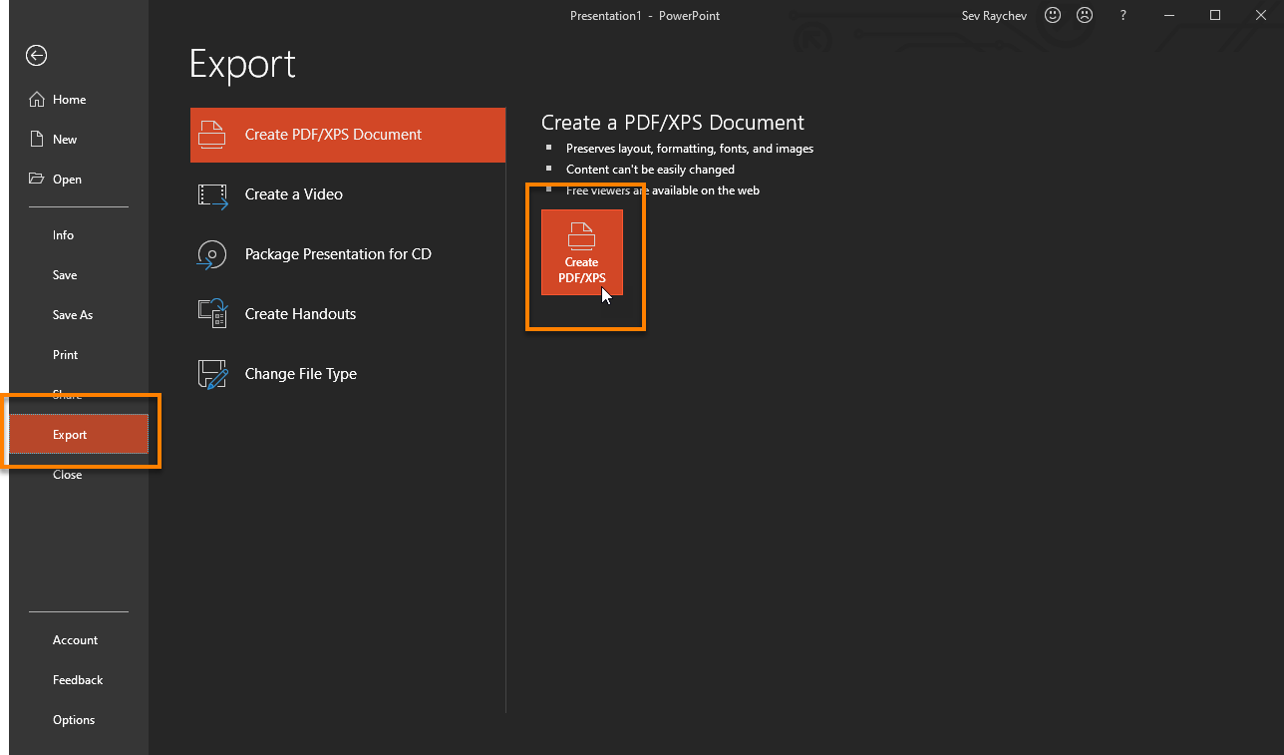Send a smile feedback face icon
The image size is (1284, 755).
point(1052,16)
